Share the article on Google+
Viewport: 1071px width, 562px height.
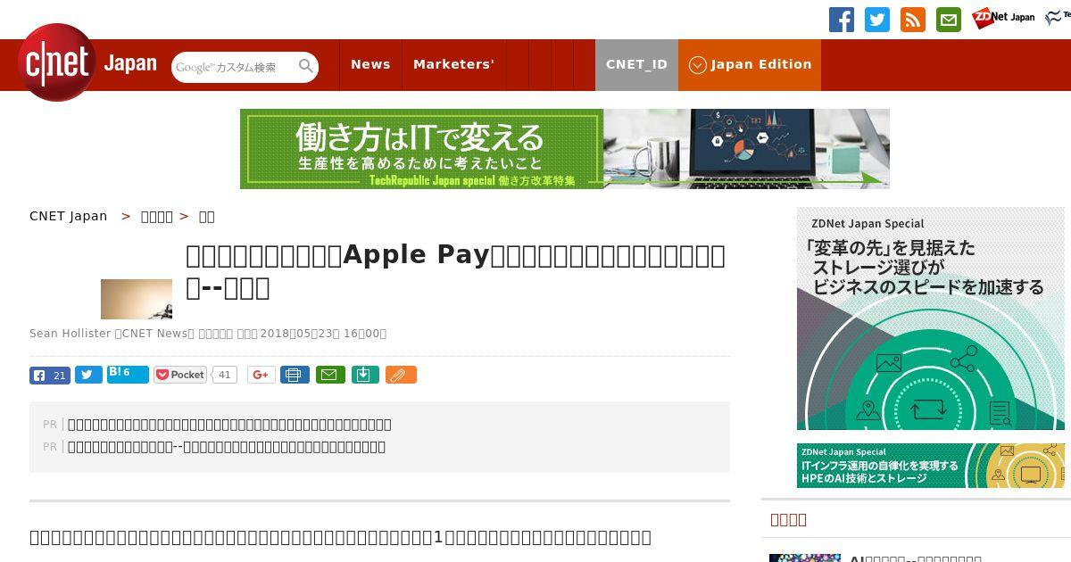[261, 375]
